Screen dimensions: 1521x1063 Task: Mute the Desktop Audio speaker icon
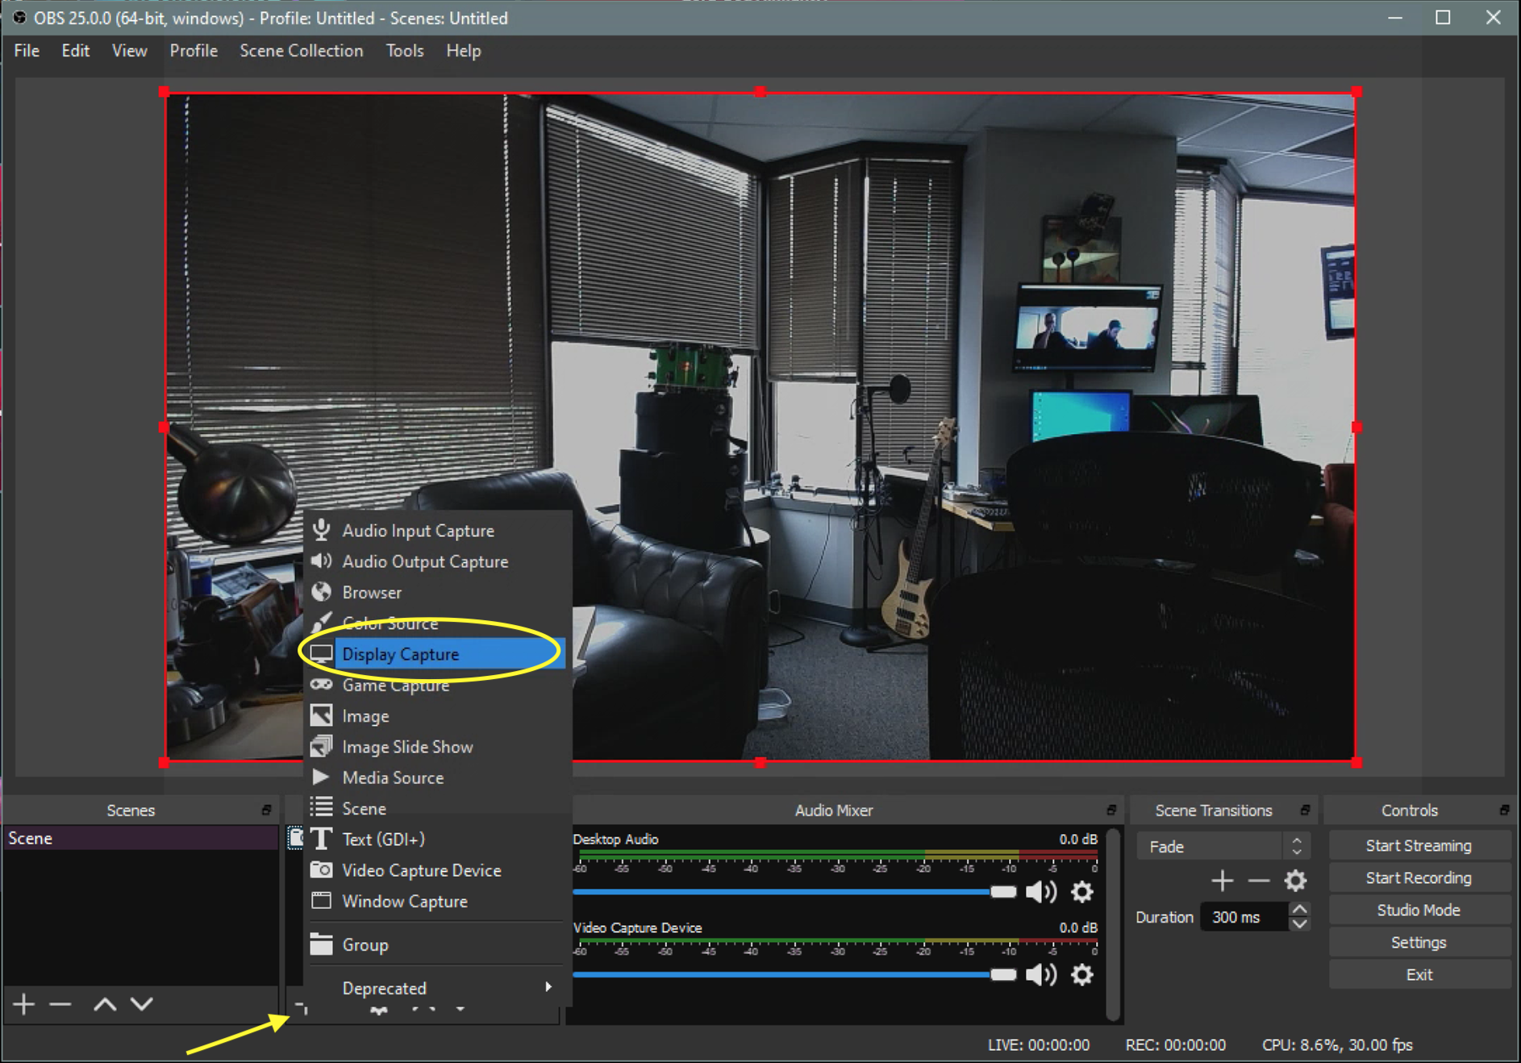1040,892
